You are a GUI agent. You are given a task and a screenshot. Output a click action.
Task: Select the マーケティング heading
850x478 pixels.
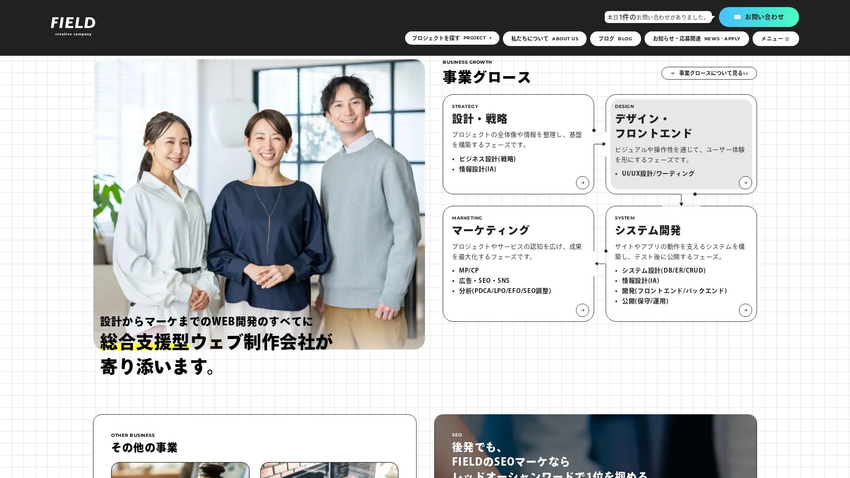[491, 230]
